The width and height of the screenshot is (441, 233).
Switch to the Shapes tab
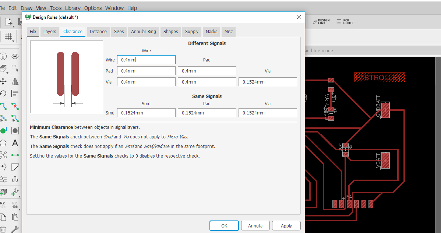tap(171, 32)
